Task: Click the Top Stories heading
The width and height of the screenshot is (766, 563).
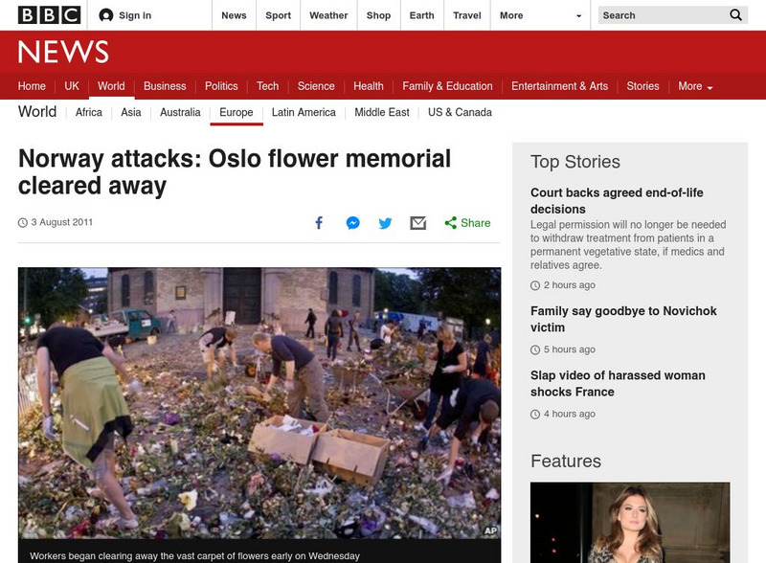Action: point(575,162)
